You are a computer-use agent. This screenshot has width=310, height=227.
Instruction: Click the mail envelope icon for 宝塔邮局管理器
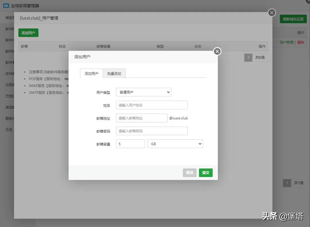(x=6, y=5)
